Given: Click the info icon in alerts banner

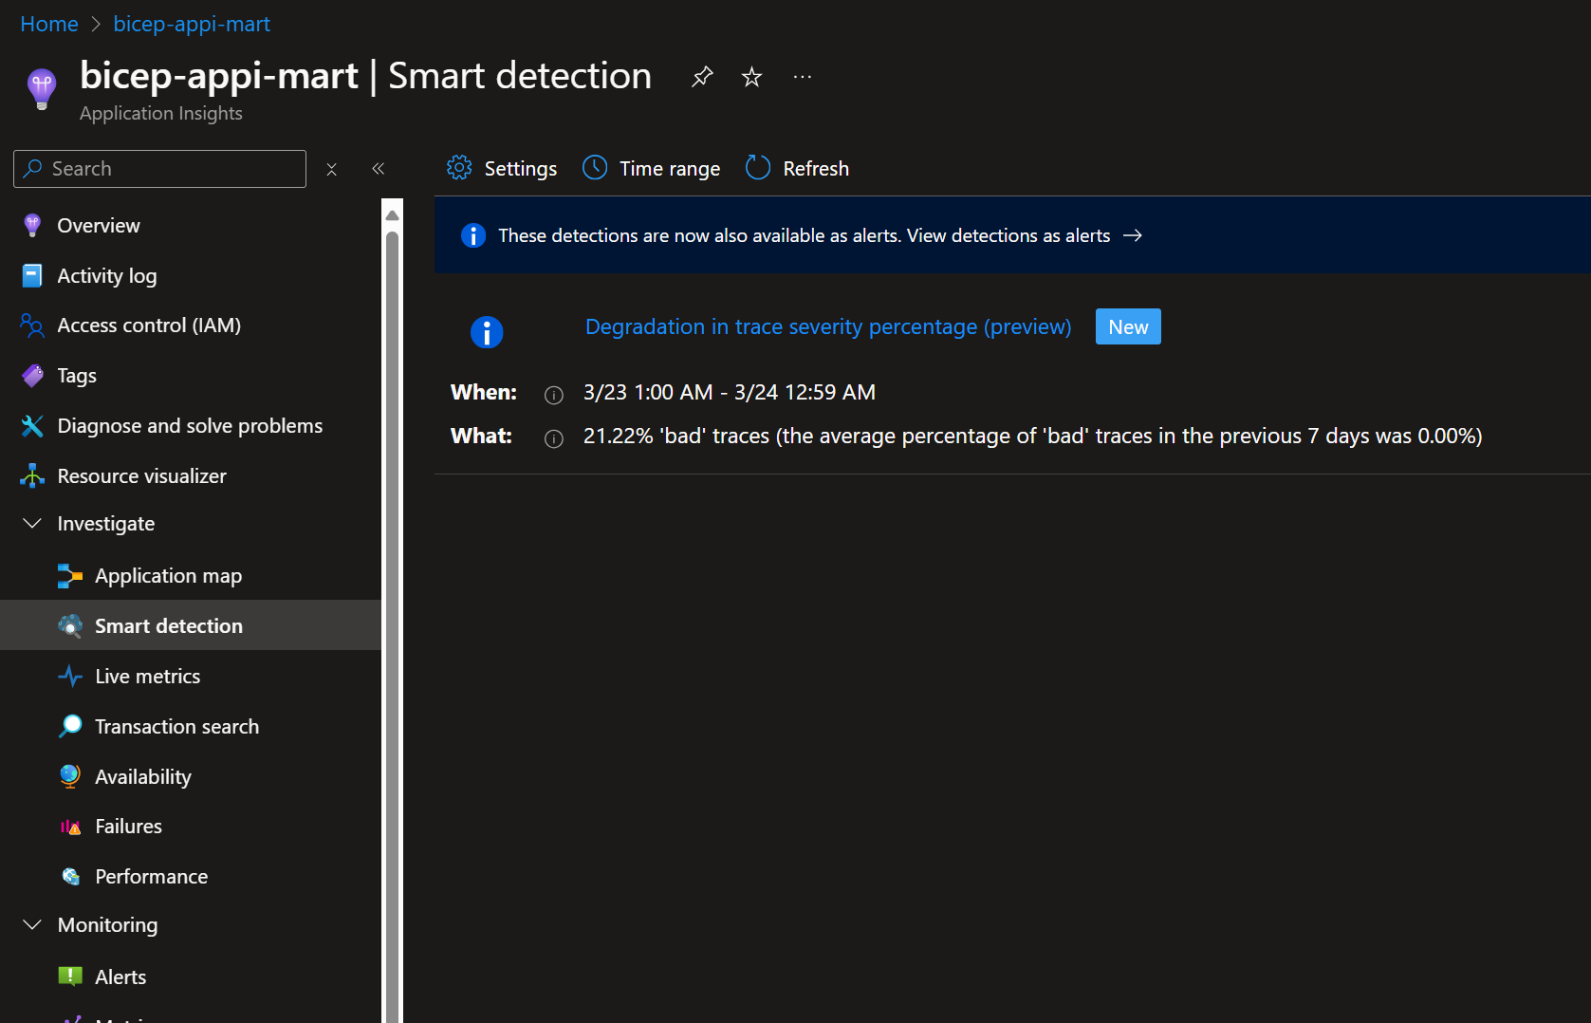Looking at the screenshot, I should (473, 235).
